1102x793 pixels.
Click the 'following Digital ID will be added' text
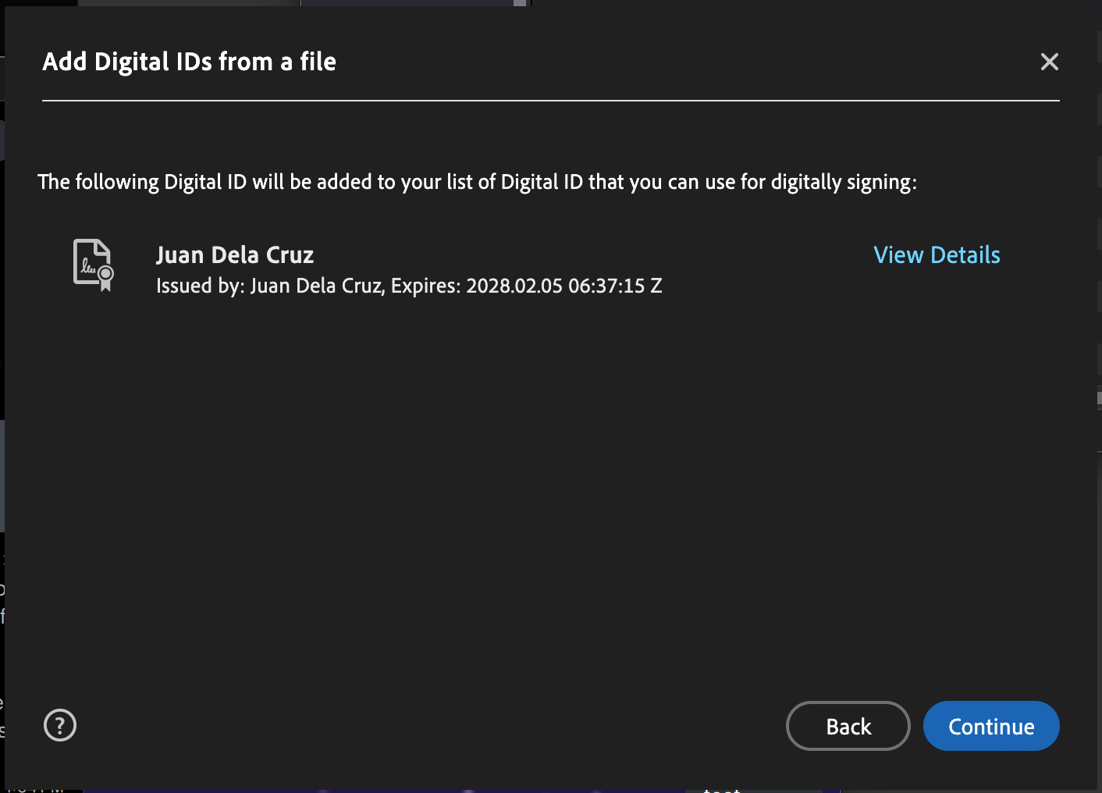(477, 183)
